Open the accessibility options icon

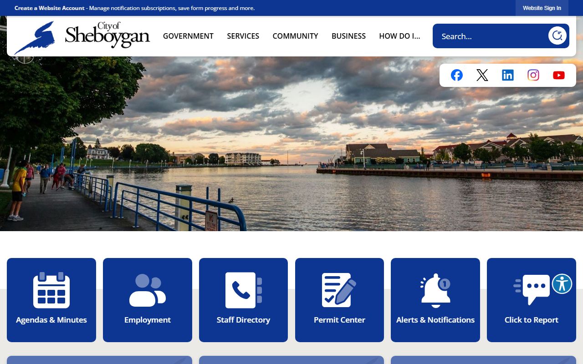coord(562,284)
